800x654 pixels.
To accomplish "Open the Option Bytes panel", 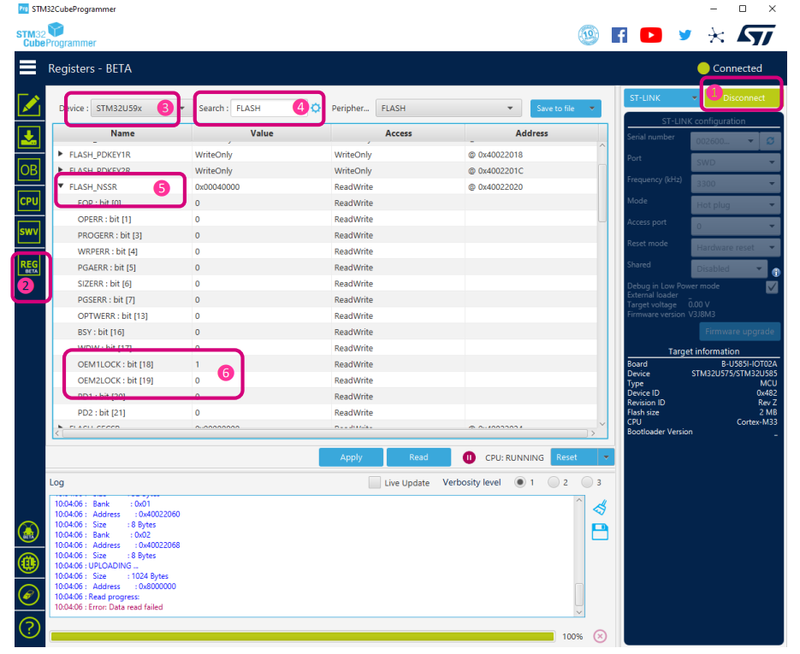I will [x=28, y=169].
